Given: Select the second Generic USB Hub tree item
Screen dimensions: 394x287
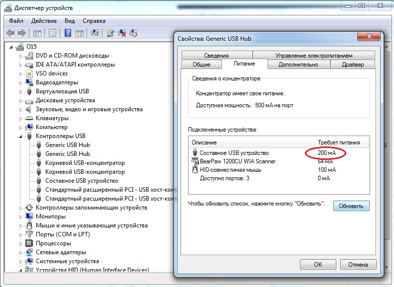Looking at the screenshot, I should tap(68, 154).
